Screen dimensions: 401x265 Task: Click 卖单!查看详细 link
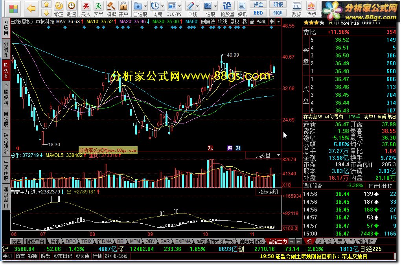point(379,117)
